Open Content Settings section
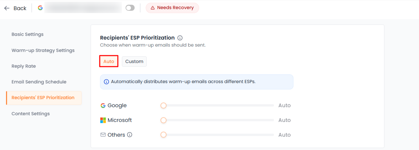This screenshot has width=419, height=150. pyautogui.click(x=31, y=114)
